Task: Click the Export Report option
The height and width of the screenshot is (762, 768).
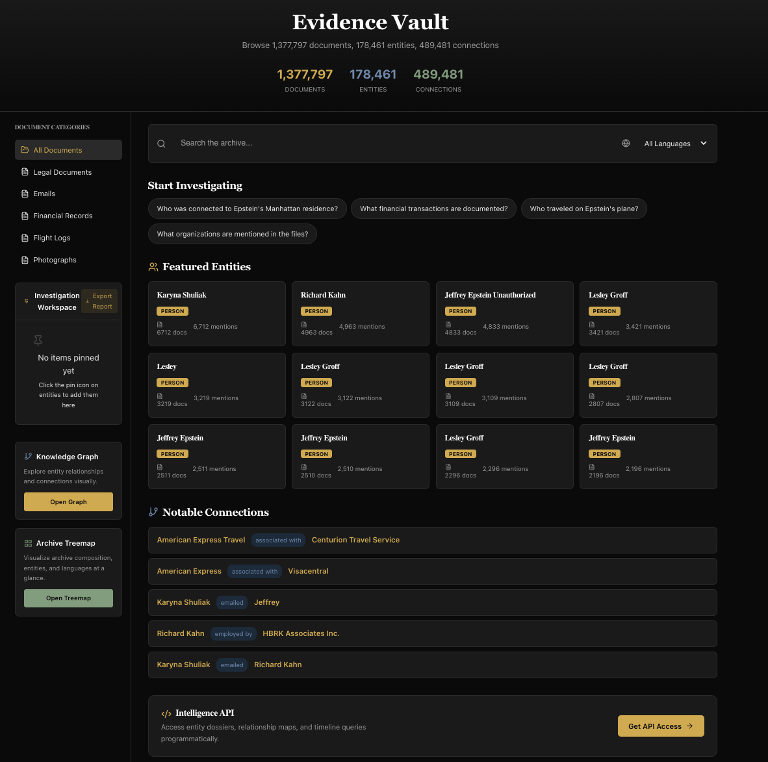Action: point(99,301)
